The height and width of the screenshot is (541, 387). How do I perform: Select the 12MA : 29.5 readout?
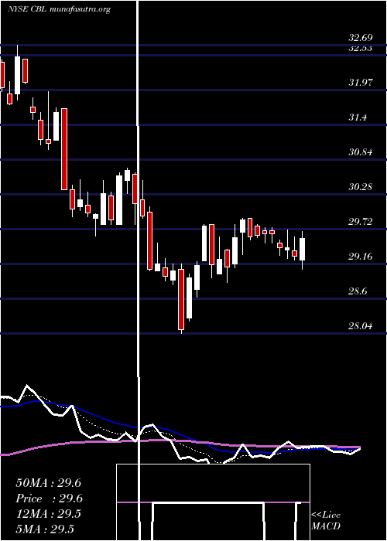point(48,514)
